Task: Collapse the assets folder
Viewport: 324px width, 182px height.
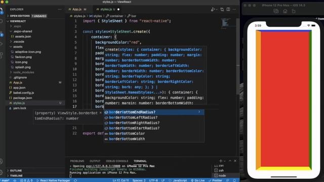Action: (35, 47)
